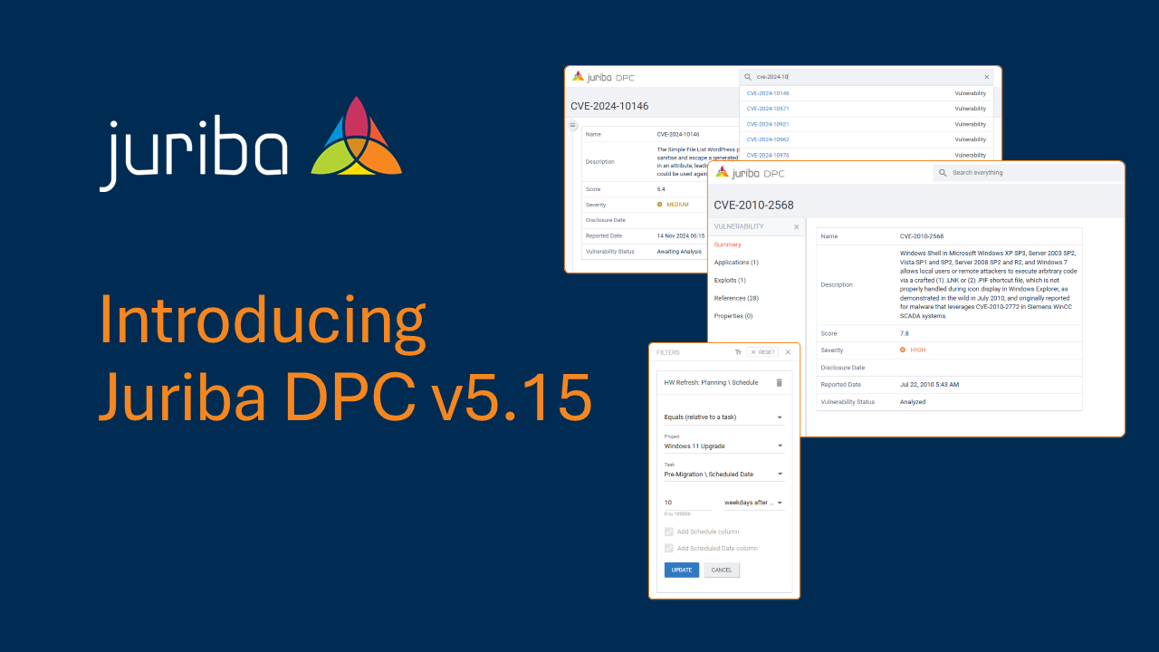Click magnifier icon in Search everything bar

point(943,172)
